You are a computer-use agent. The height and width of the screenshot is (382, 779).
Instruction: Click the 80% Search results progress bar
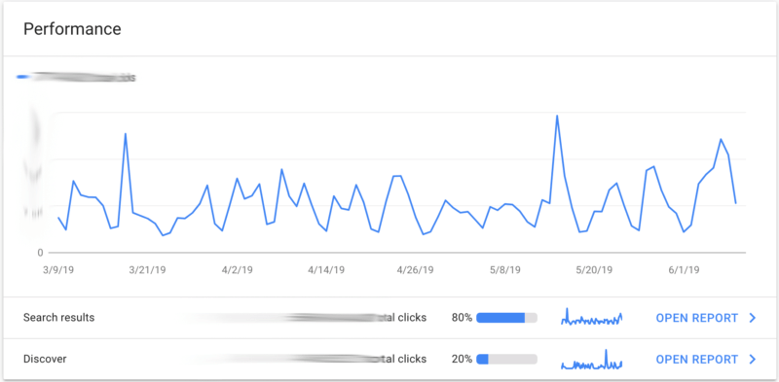pos(506,318)
